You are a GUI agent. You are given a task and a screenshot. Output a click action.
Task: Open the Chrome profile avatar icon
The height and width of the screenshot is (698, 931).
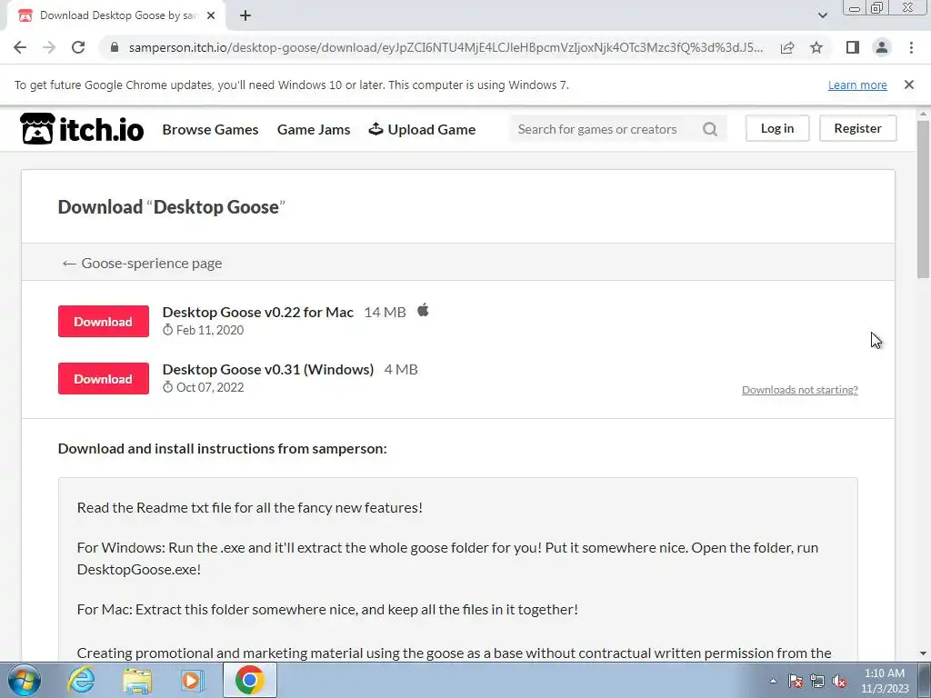point(882,47)
